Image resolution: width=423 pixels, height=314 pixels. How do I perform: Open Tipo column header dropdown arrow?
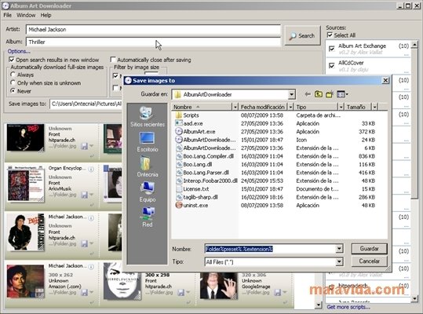coord(341,107)
